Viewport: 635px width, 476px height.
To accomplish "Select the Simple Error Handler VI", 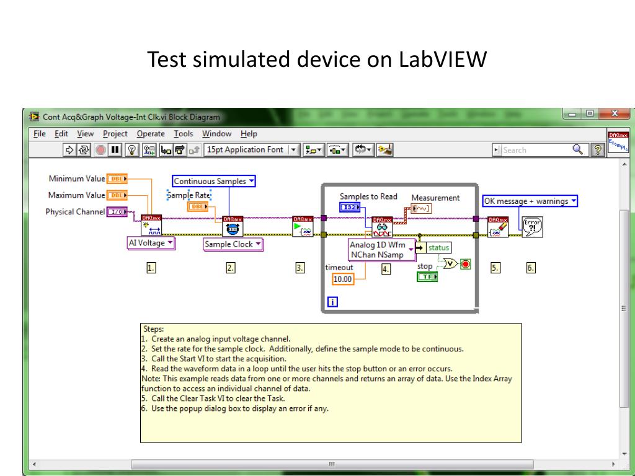I will click(x=533, y=227).
